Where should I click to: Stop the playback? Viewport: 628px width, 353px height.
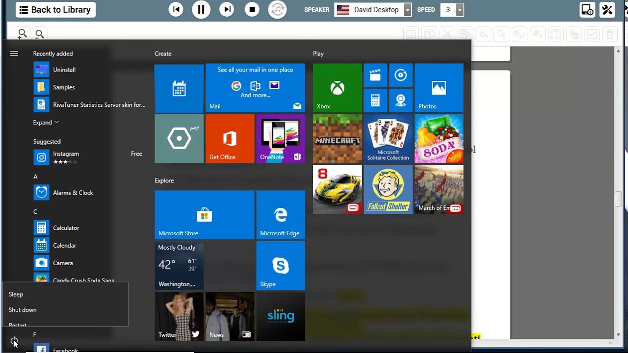pyautogui.click(x=252, y=9)
